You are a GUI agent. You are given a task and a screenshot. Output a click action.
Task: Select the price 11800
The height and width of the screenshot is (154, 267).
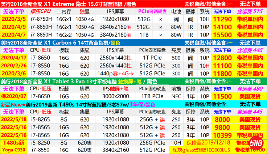(222, 73)
